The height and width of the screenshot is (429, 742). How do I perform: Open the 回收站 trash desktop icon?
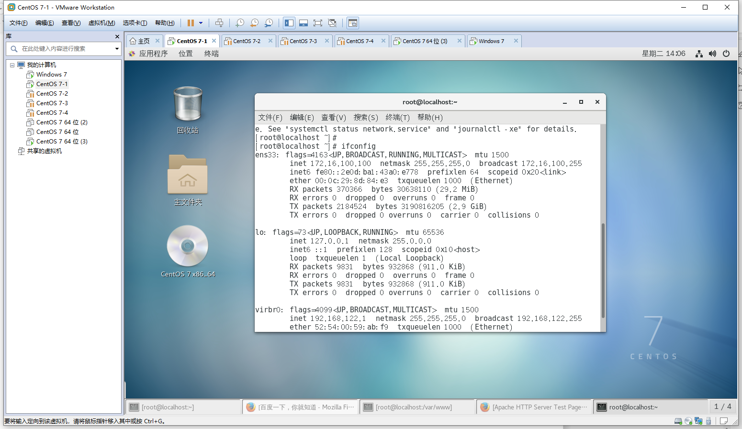(x=188, y=110)
